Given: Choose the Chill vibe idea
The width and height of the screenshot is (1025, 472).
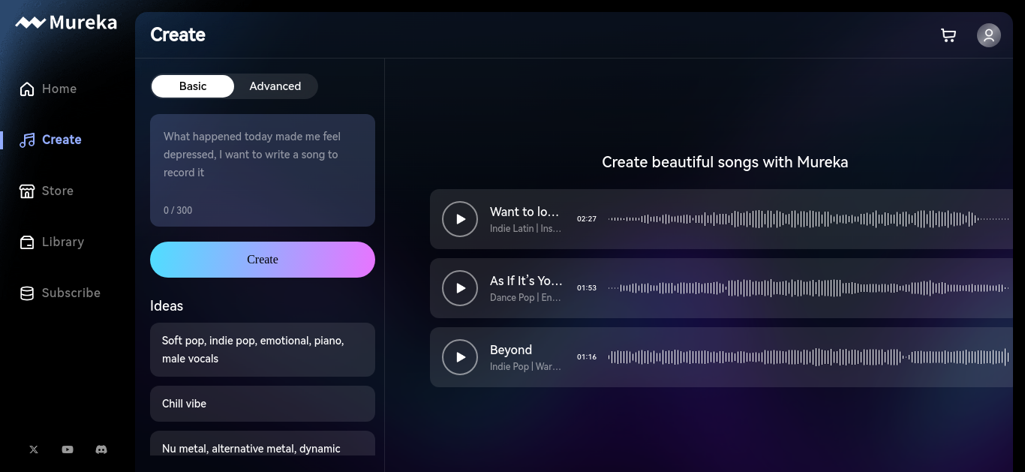Looking at the screenshot, I should click(x=263, y=404).
